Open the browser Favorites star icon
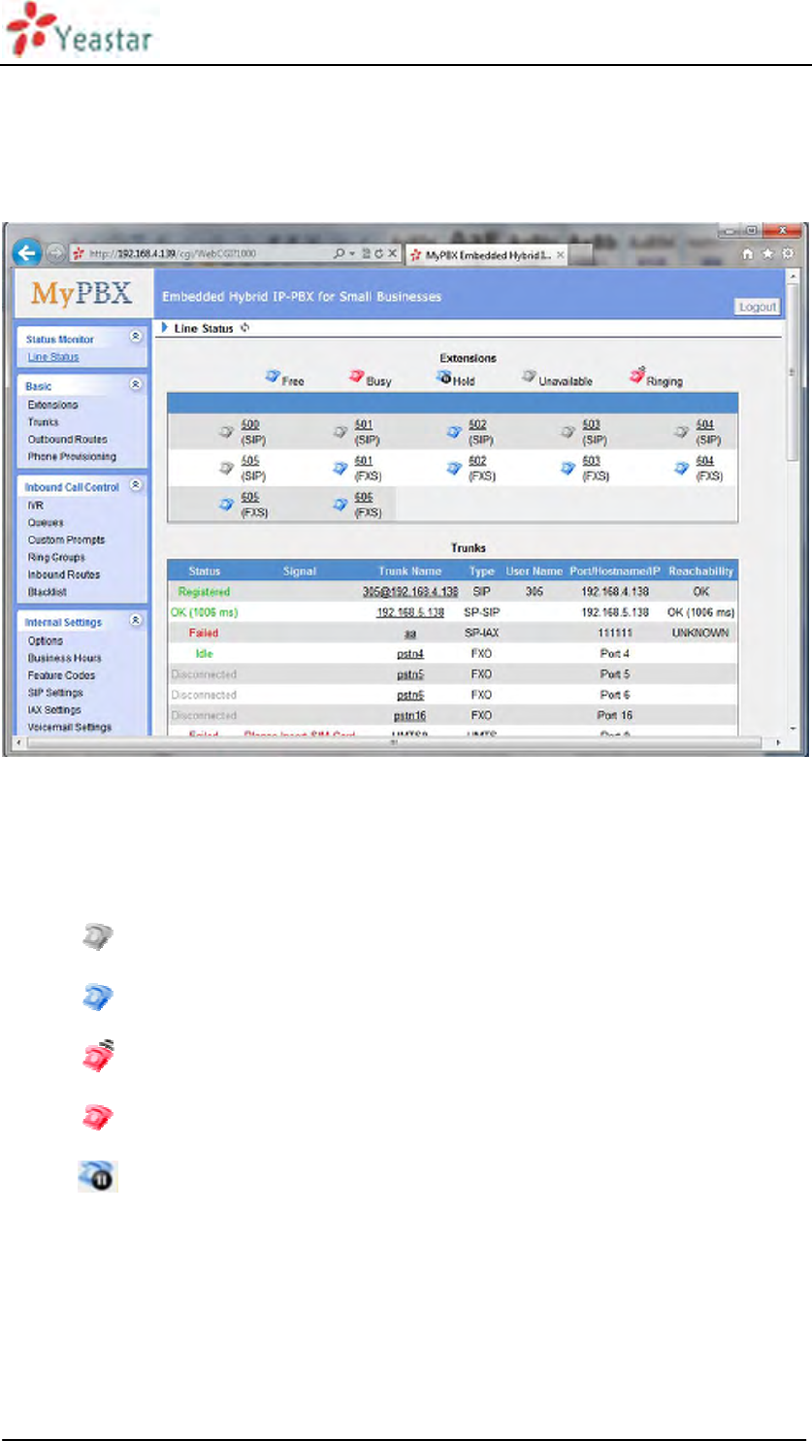 tap(768, 253)
